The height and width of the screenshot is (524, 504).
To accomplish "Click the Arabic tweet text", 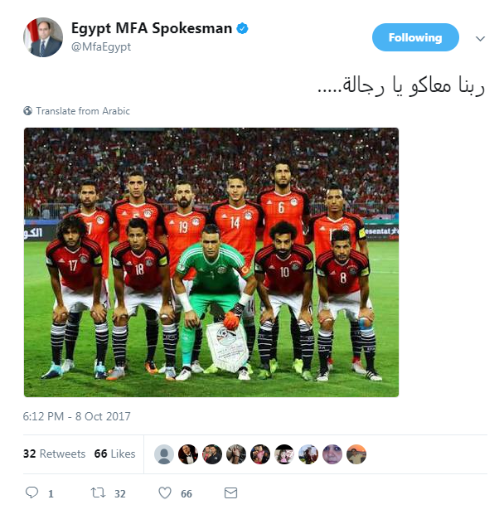I will tap(400, 85).
